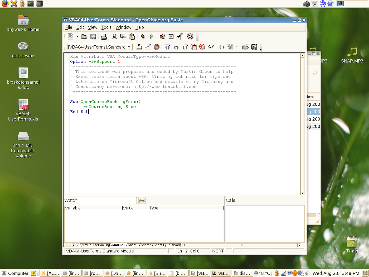Click Save BASIC disk icon

pos(254,47)
